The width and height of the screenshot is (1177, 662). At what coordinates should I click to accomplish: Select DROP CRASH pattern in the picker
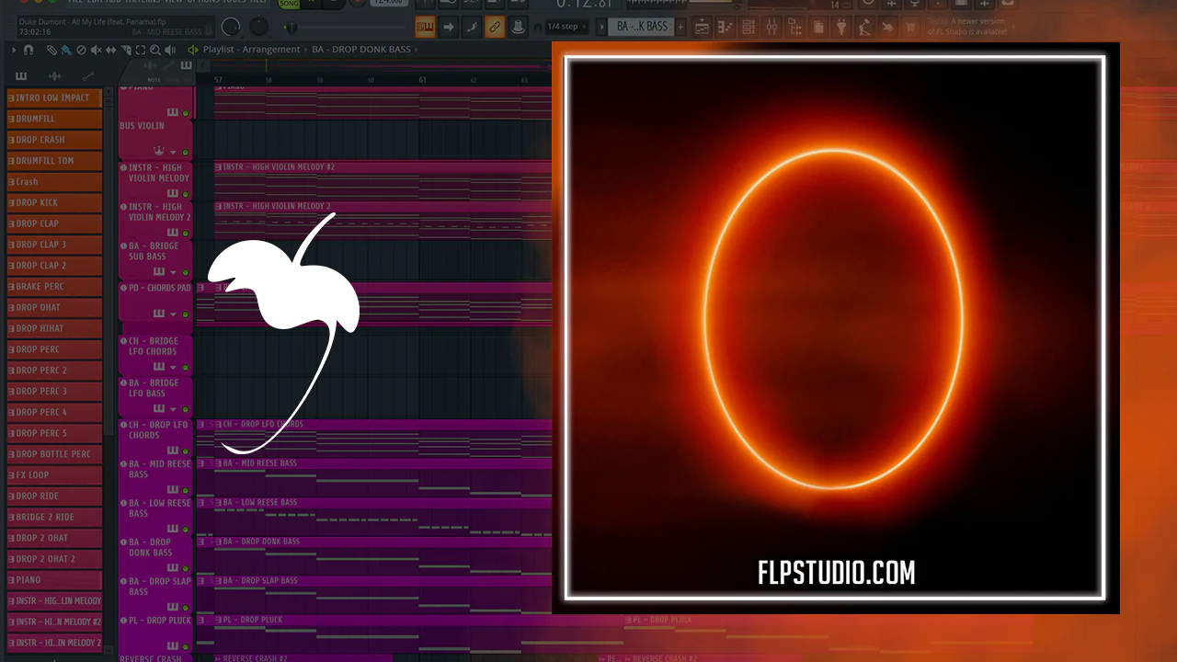coord(54,140)
